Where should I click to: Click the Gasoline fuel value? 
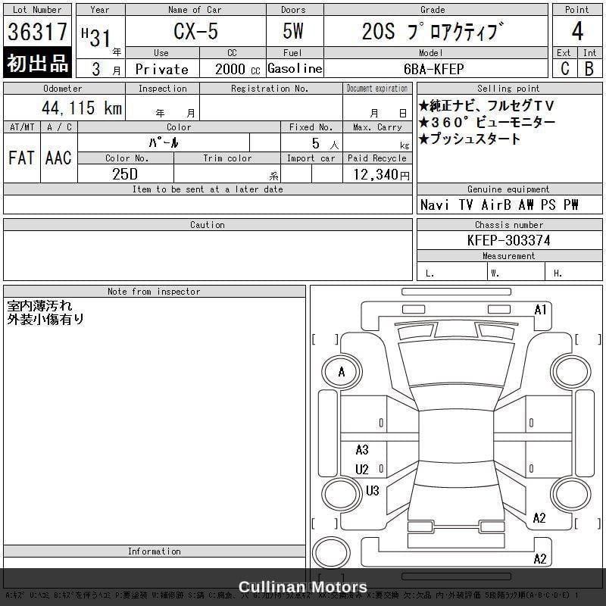[295, 69]
